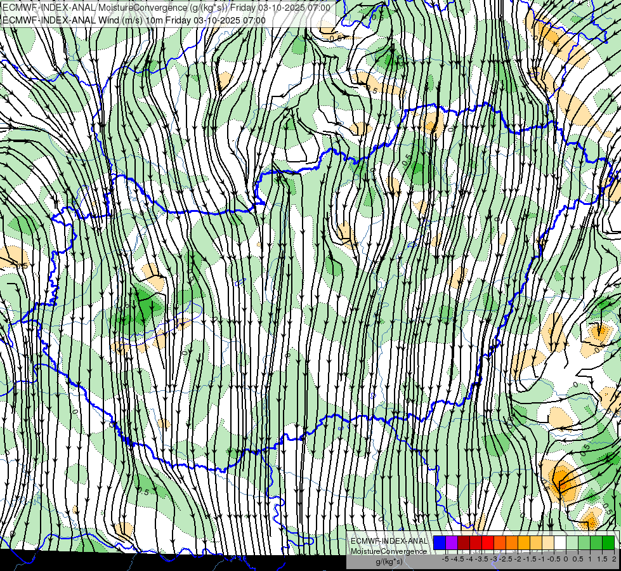This screenshot has width=621, height=571.
Task: Select legend swatch between -4 and -3.5
Action: pos(476,543)
